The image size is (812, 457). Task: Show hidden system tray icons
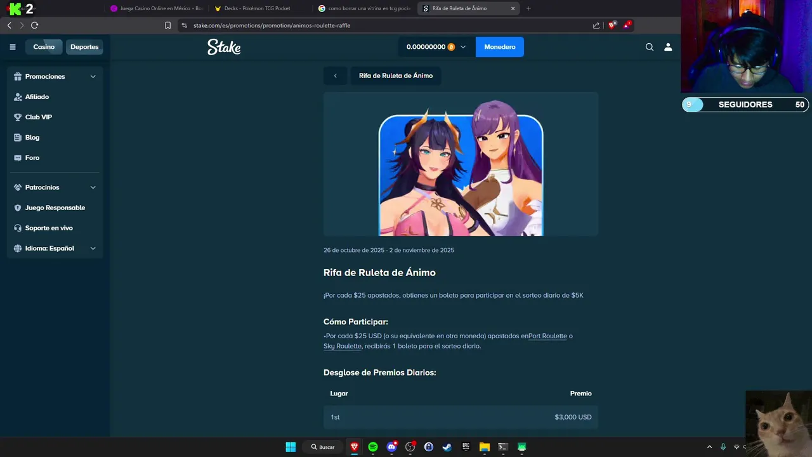(709, 447)
